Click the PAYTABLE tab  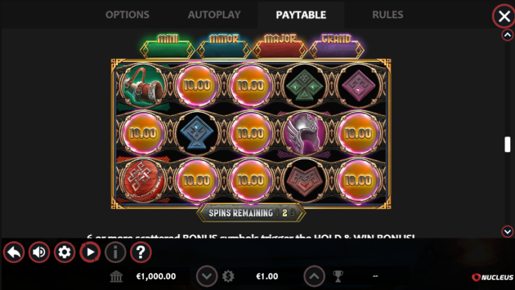pos(301,15)
